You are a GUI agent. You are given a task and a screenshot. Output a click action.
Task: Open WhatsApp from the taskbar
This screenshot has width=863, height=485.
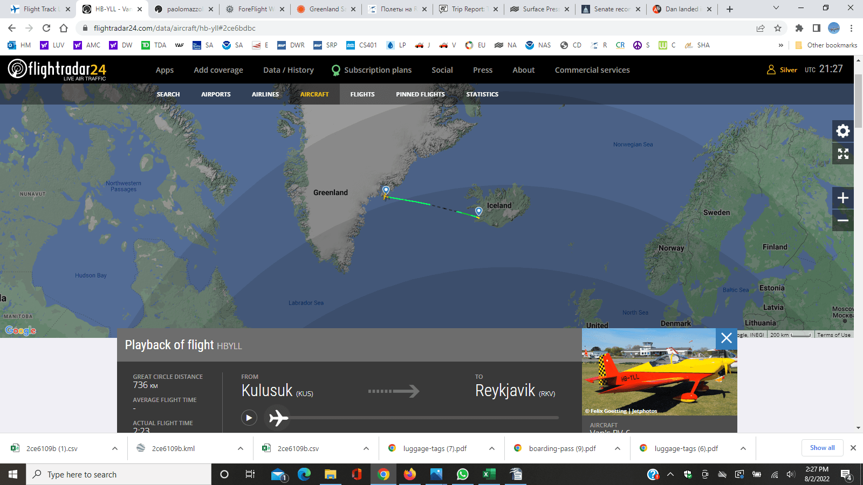pos(462,474)
